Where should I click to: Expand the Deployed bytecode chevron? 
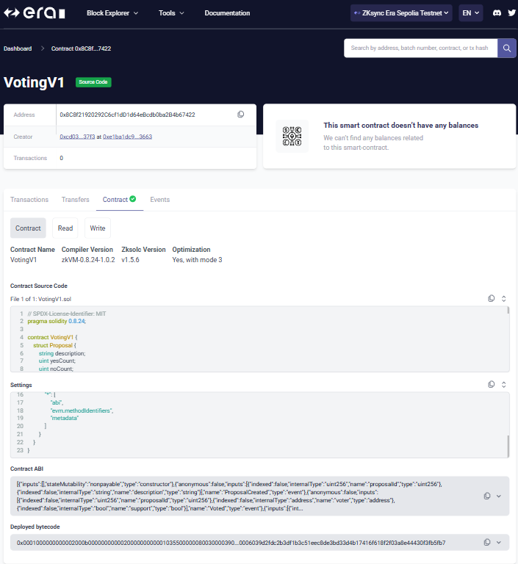(x=499, y=542)
